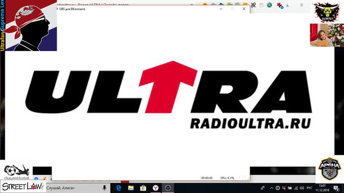Click the Alice microphone icon
Image resolution: width=344 pixels, height=193 pixels.
tap(104, 188)
